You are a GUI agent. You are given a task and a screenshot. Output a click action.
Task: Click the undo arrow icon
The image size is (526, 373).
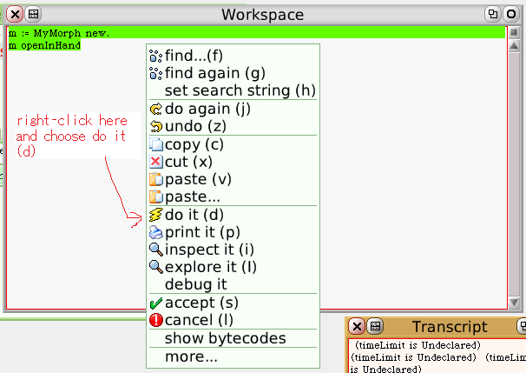[x=156, y=127]
